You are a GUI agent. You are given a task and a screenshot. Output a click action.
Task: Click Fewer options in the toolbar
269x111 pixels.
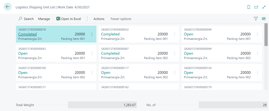pos(121,19)
